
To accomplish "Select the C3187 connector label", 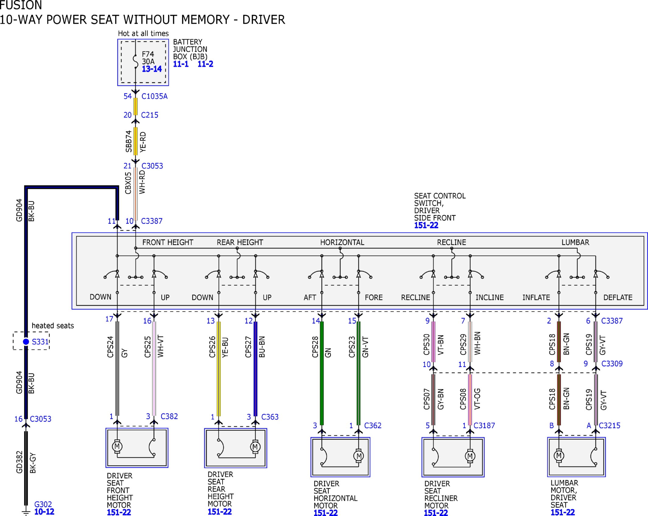I will pos(484,426).
